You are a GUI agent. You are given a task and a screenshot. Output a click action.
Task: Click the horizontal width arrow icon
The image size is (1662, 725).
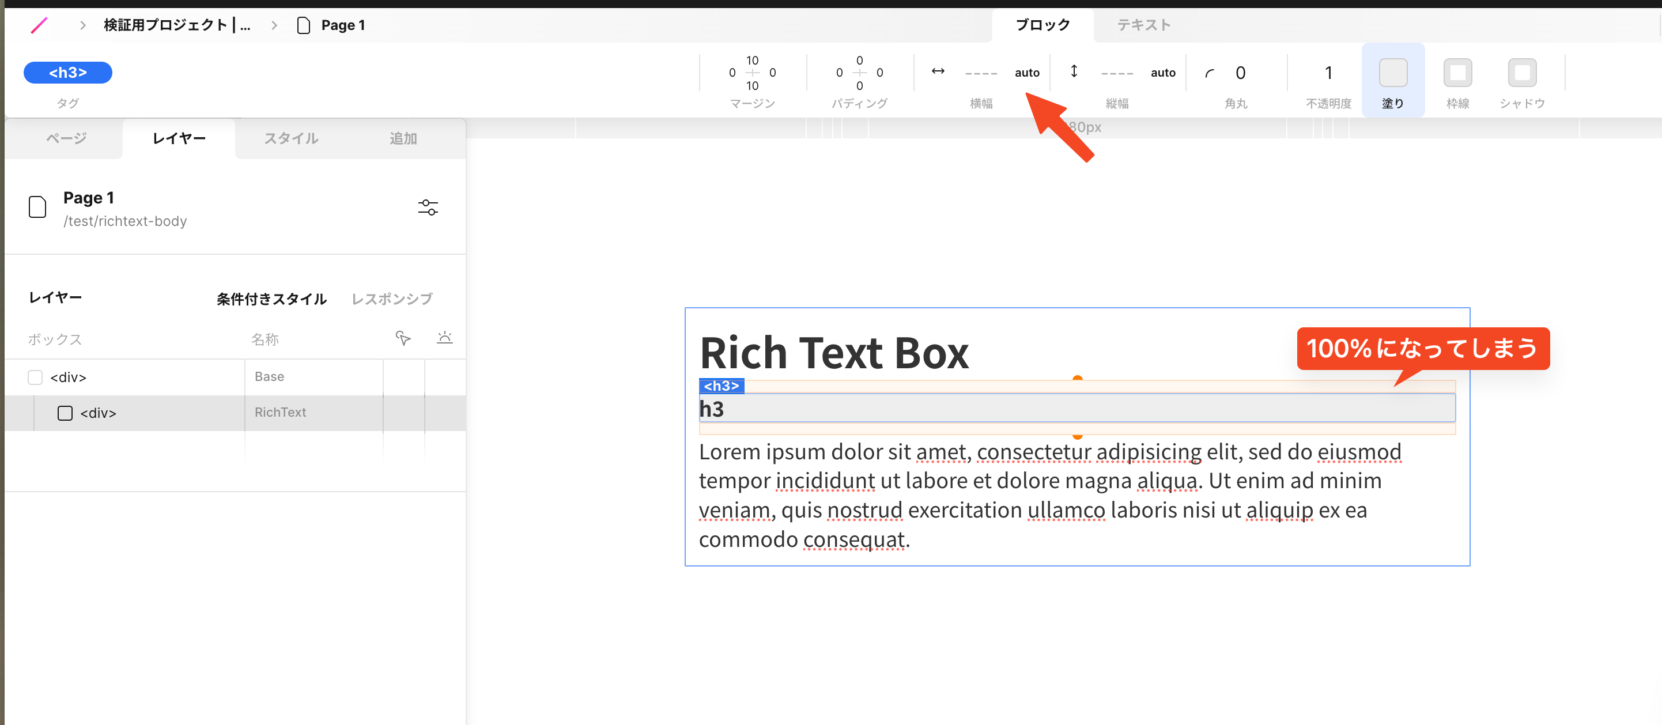click(938, 71)
